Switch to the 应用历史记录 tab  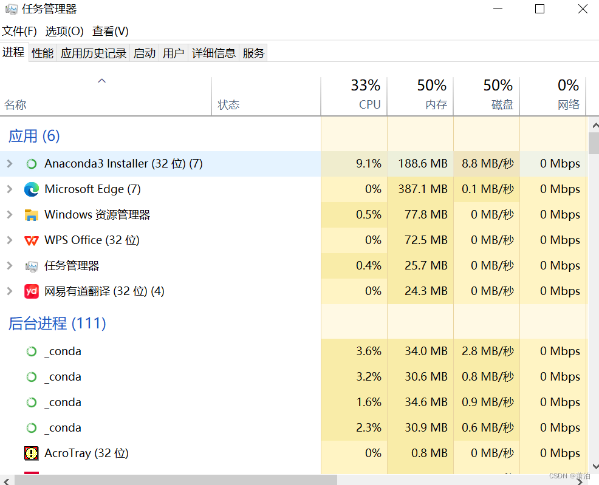(94, 53)
